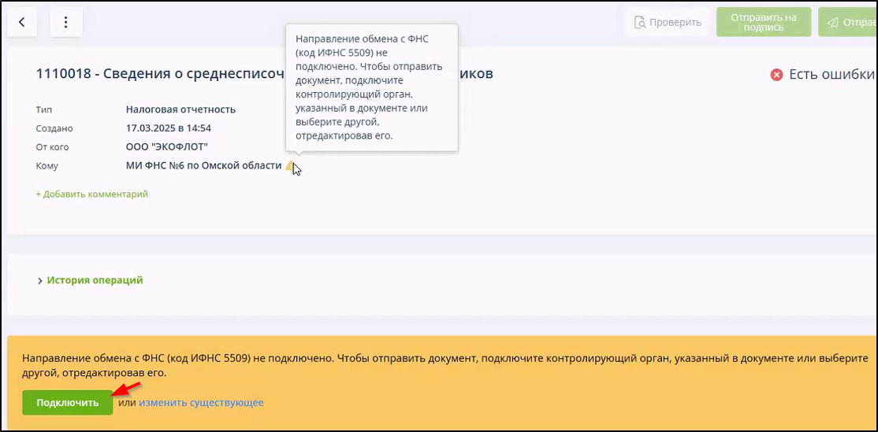
Task: Click the Есть ошибки status label
Action: 831,75
